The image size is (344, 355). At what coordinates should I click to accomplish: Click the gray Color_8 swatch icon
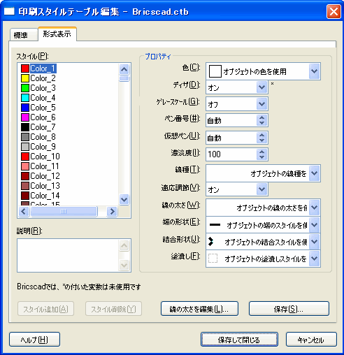tap(25, 137)
